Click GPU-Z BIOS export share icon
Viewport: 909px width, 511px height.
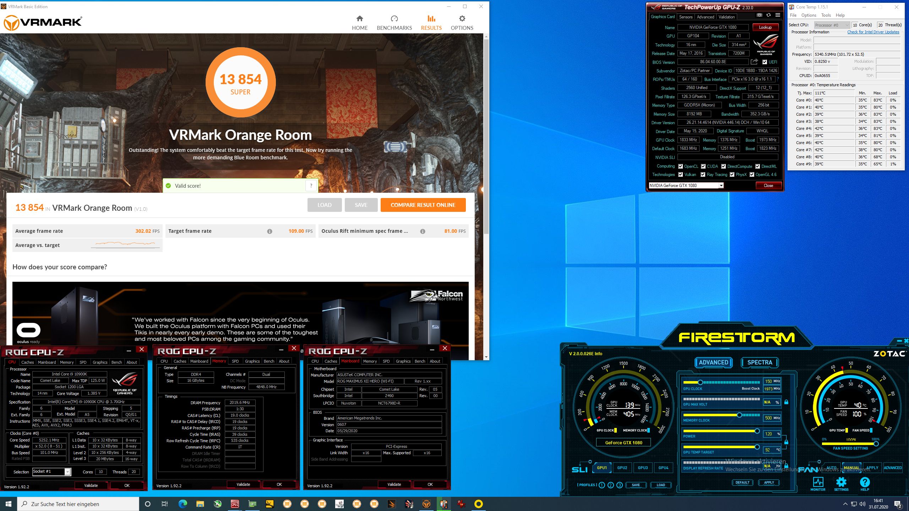754,62
